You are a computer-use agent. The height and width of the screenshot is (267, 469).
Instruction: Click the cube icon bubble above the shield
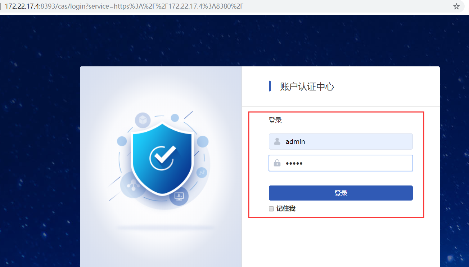[x=143, y=120]
